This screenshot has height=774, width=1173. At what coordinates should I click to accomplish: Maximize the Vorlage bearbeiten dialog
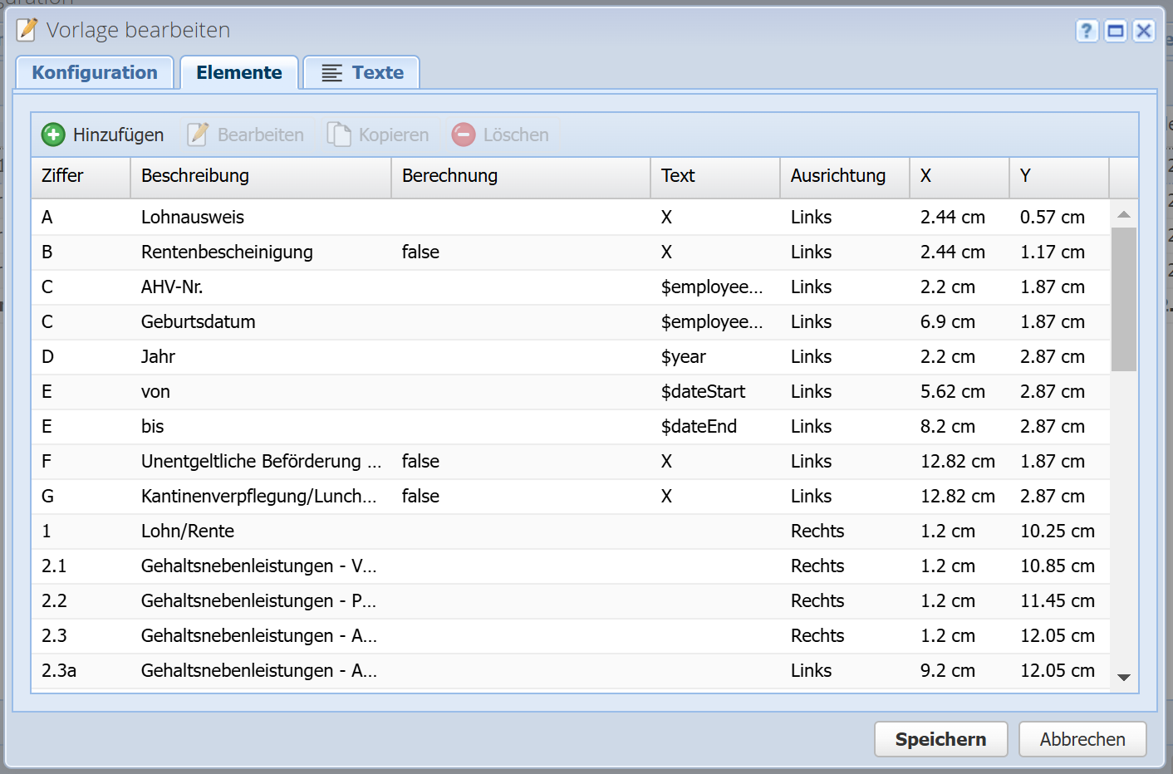point(1116,32)
